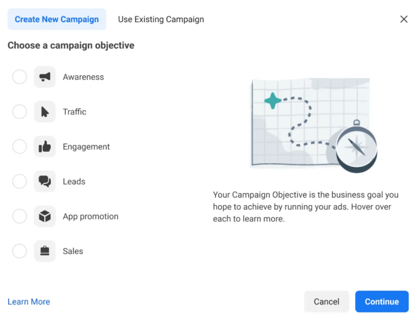Click the Choose a campaign objective heading
This screenshot has height=321, width=417.
[x=70, y=45]
